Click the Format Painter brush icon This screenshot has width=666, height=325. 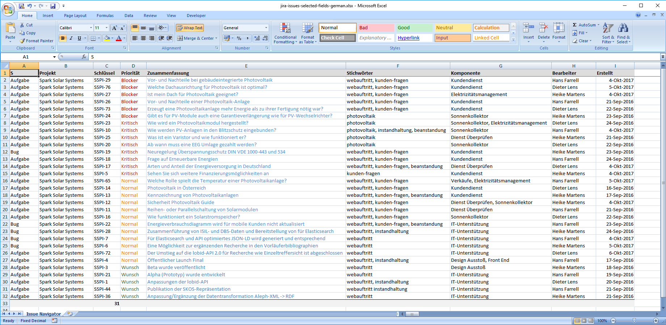pyautogui.click(x=22, y=41)
